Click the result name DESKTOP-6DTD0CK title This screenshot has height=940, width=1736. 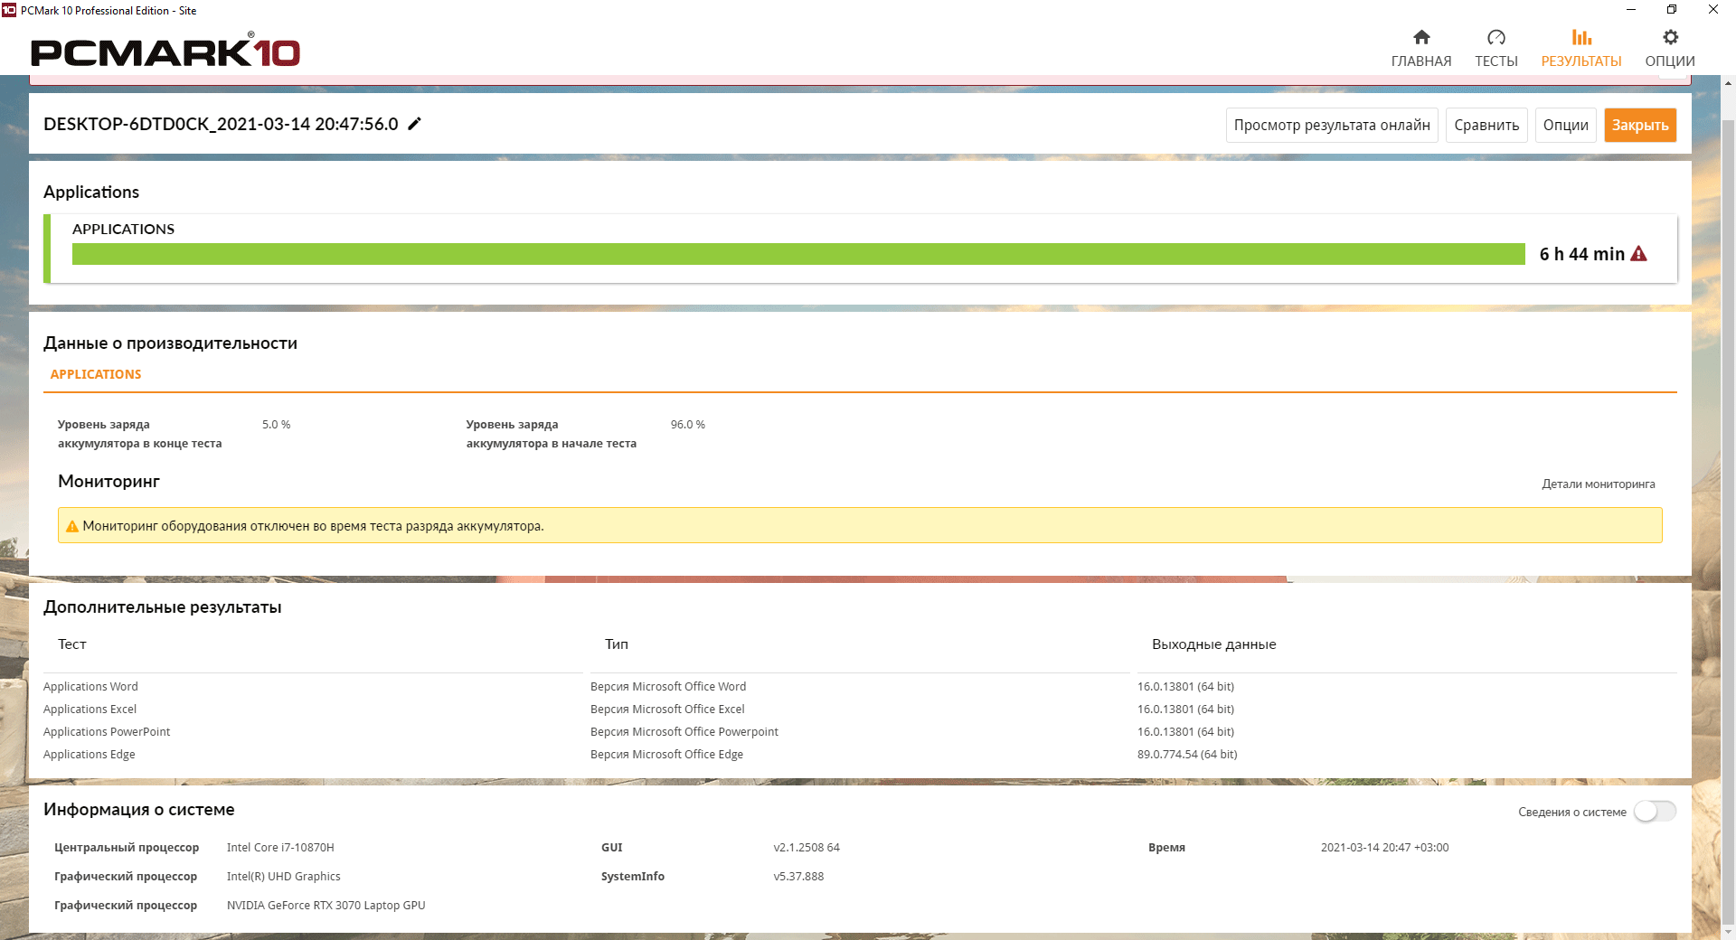coord(221,124)
